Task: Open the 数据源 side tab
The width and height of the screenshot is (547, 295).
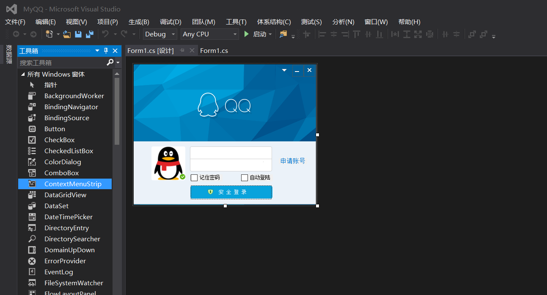Action: pyautogui.click(x=8, y=55)
